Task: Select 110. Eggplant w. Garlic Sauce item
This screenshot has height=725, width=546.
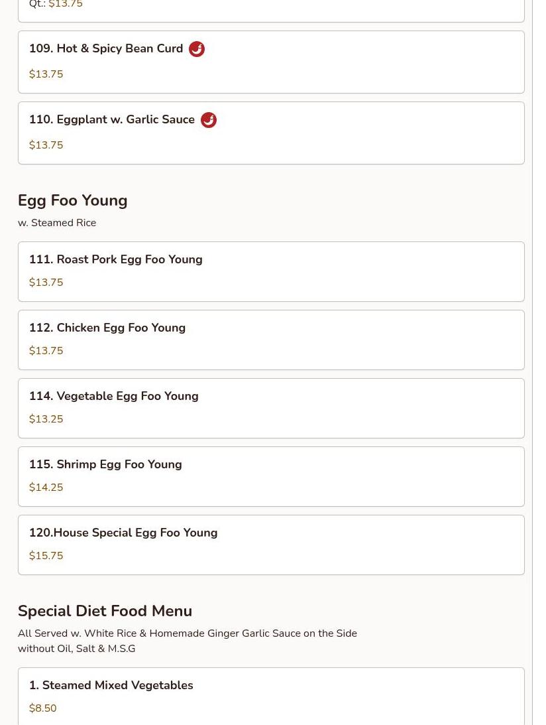Action: click(x=271, y=133)
